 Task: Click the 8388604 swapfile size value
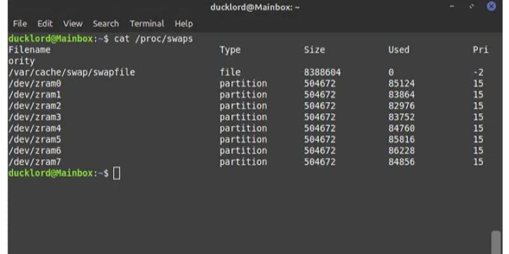[323, 72]
